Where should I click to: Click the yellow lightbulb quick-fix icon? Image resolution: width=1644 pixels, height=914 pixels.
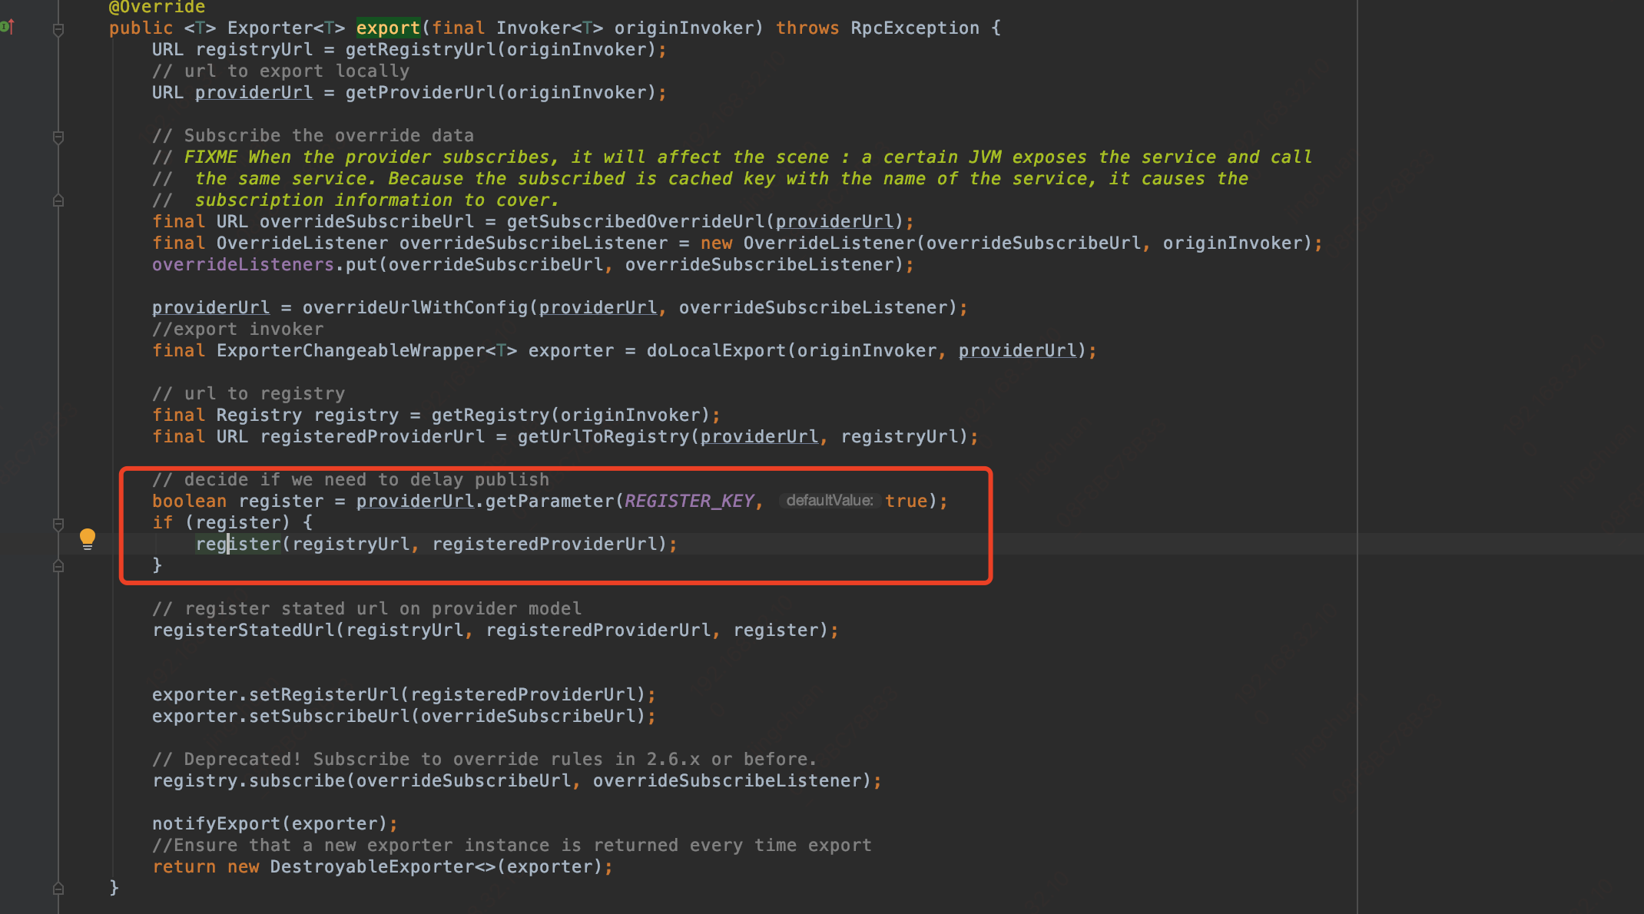pyautogui.click(x=88, y=538)
